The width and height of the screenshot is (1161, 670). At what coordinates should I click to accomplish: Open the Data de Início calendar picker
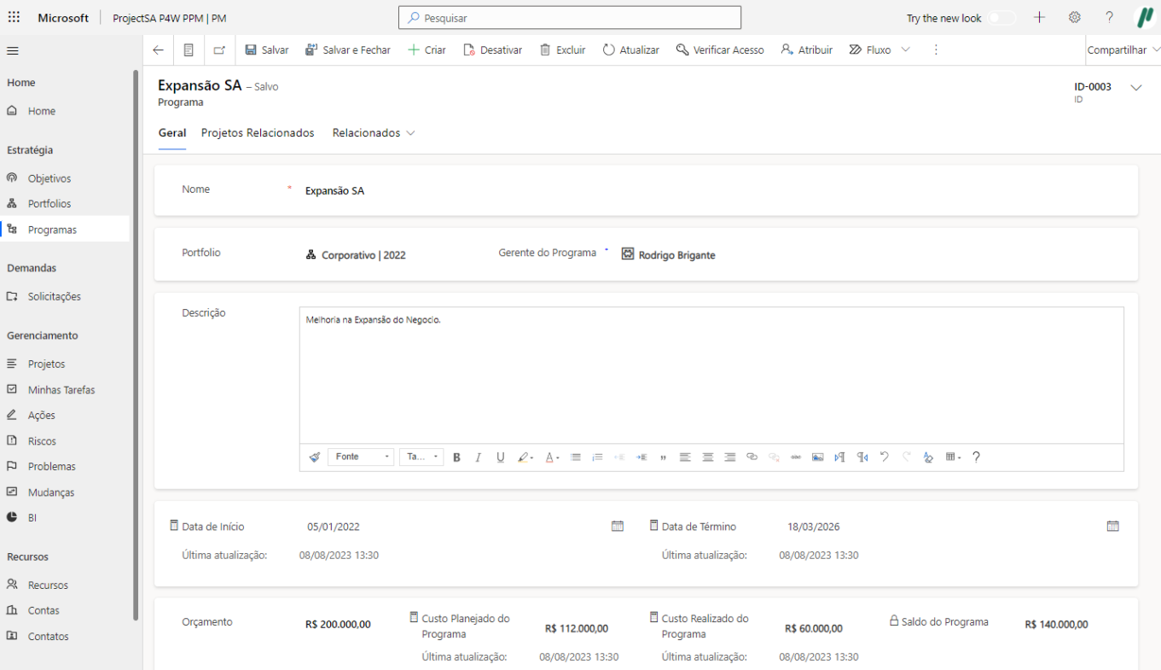(x=618, y=527)
